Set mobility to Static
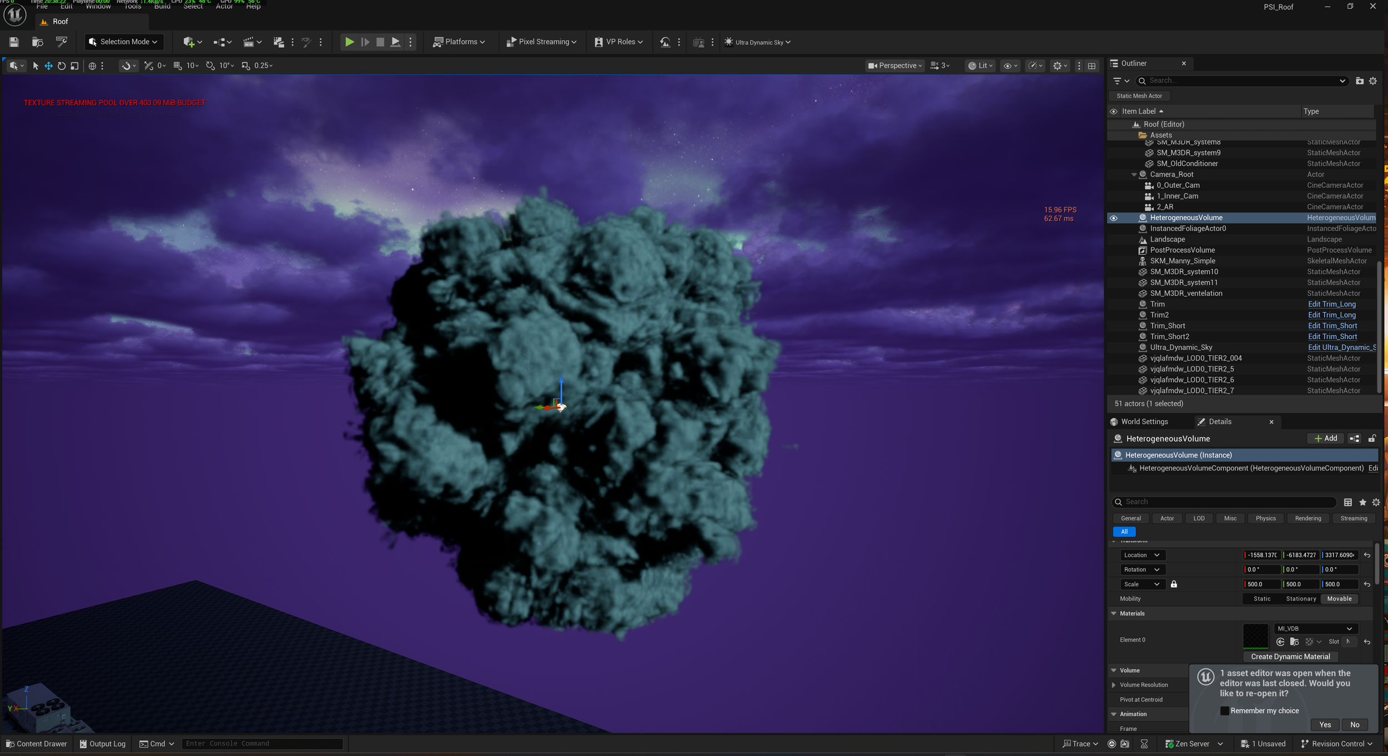The image size is (1388, 756). pyautogui.click(x=1261, y=598)
